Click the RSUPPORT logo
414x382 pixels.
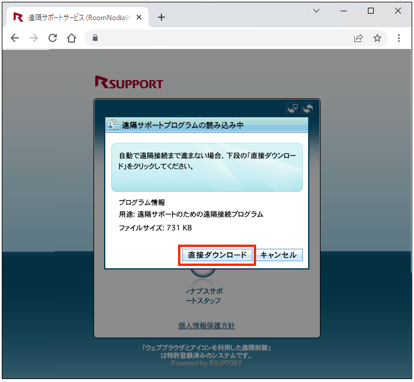[129, 82]
